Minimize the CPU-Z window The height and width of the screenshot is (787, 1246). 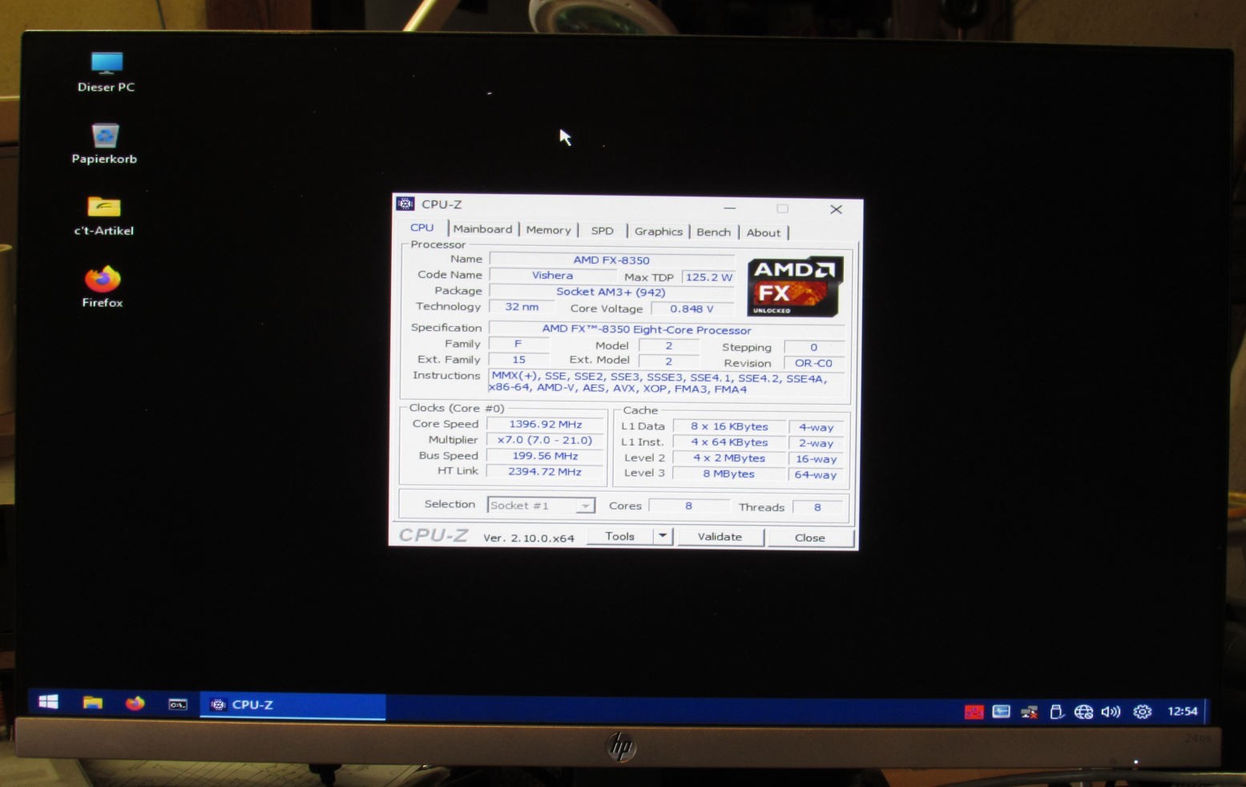point(729,208)
